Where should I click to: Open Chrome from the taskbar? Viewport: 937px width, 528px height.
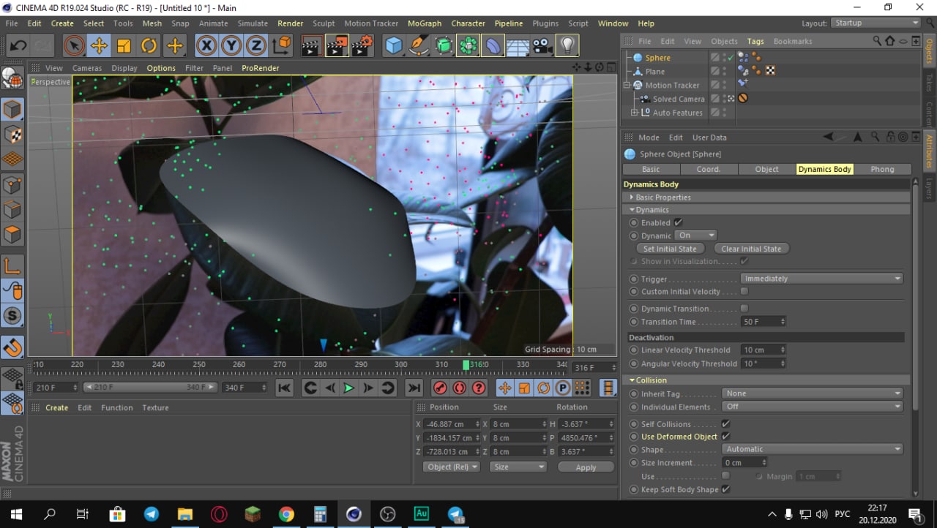tap(286, 514)
